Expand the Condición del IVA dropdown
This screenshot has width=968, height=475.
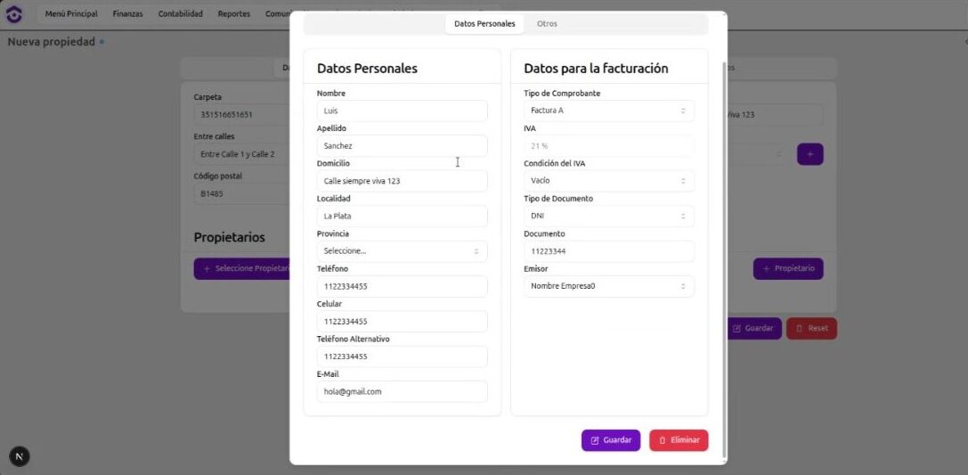pos(608,181)
